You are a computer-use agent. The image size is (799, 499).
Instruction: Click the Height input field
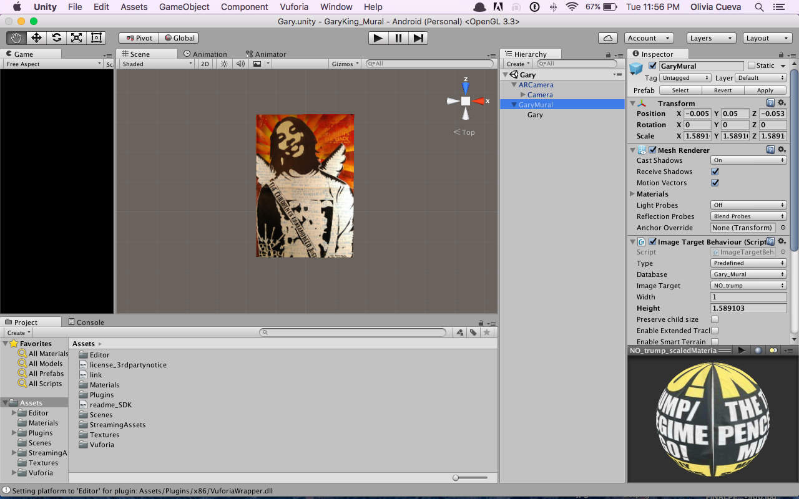[x=748, y=308]
